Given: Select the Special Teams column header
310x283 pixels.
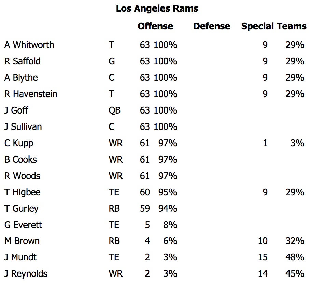Looking at the screenshot, I should pos(274,27).
